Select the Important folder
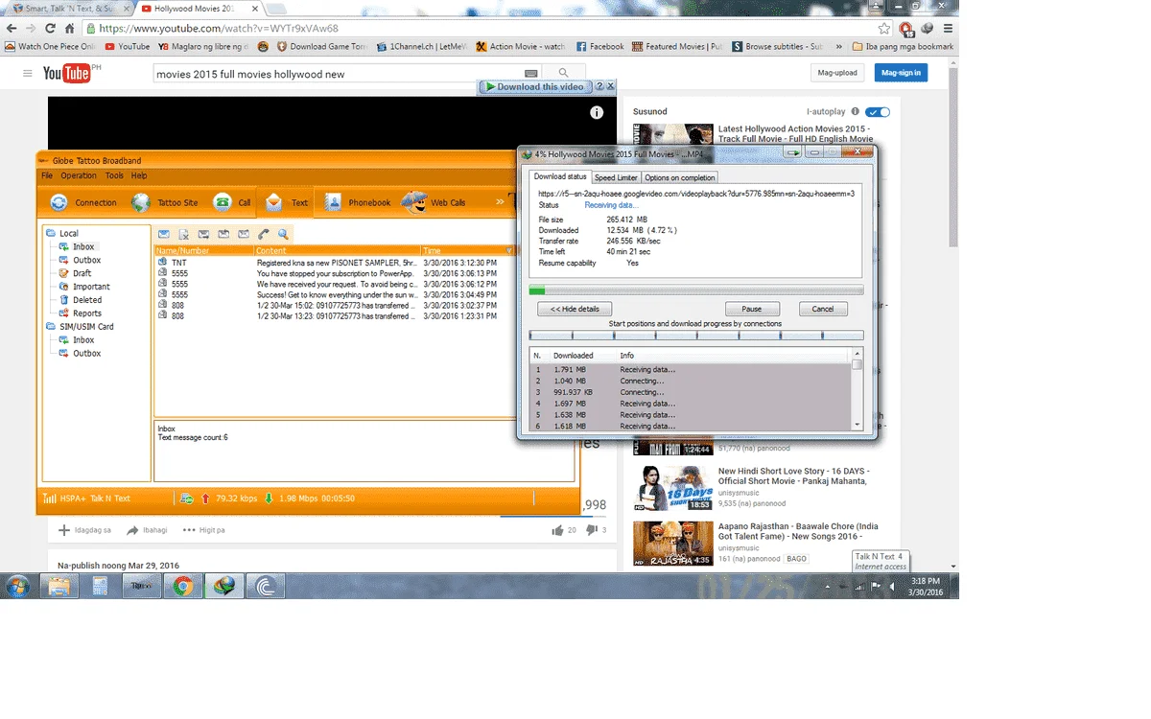Image resolution: width=1151 pixels, height=719 pixels. click(91, 287)
